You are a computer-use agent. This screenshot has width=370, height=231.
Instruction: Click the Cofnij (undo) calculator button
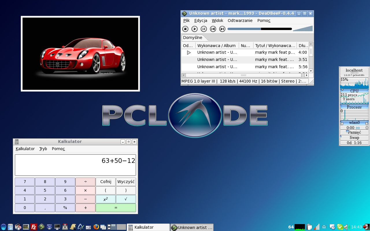click(106, 182)
